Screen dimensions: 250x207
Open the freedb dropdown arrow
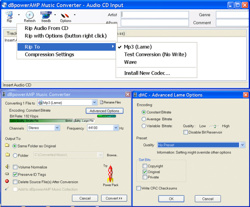tap(55, 15)
